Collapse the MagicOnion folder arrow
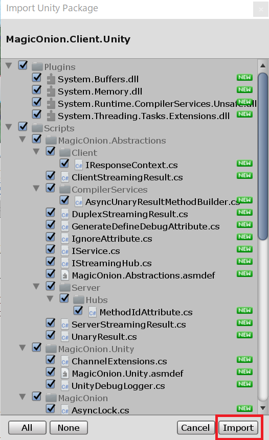Image resolution: width=269 pixels, height=440 pixels. pos(23,398)
